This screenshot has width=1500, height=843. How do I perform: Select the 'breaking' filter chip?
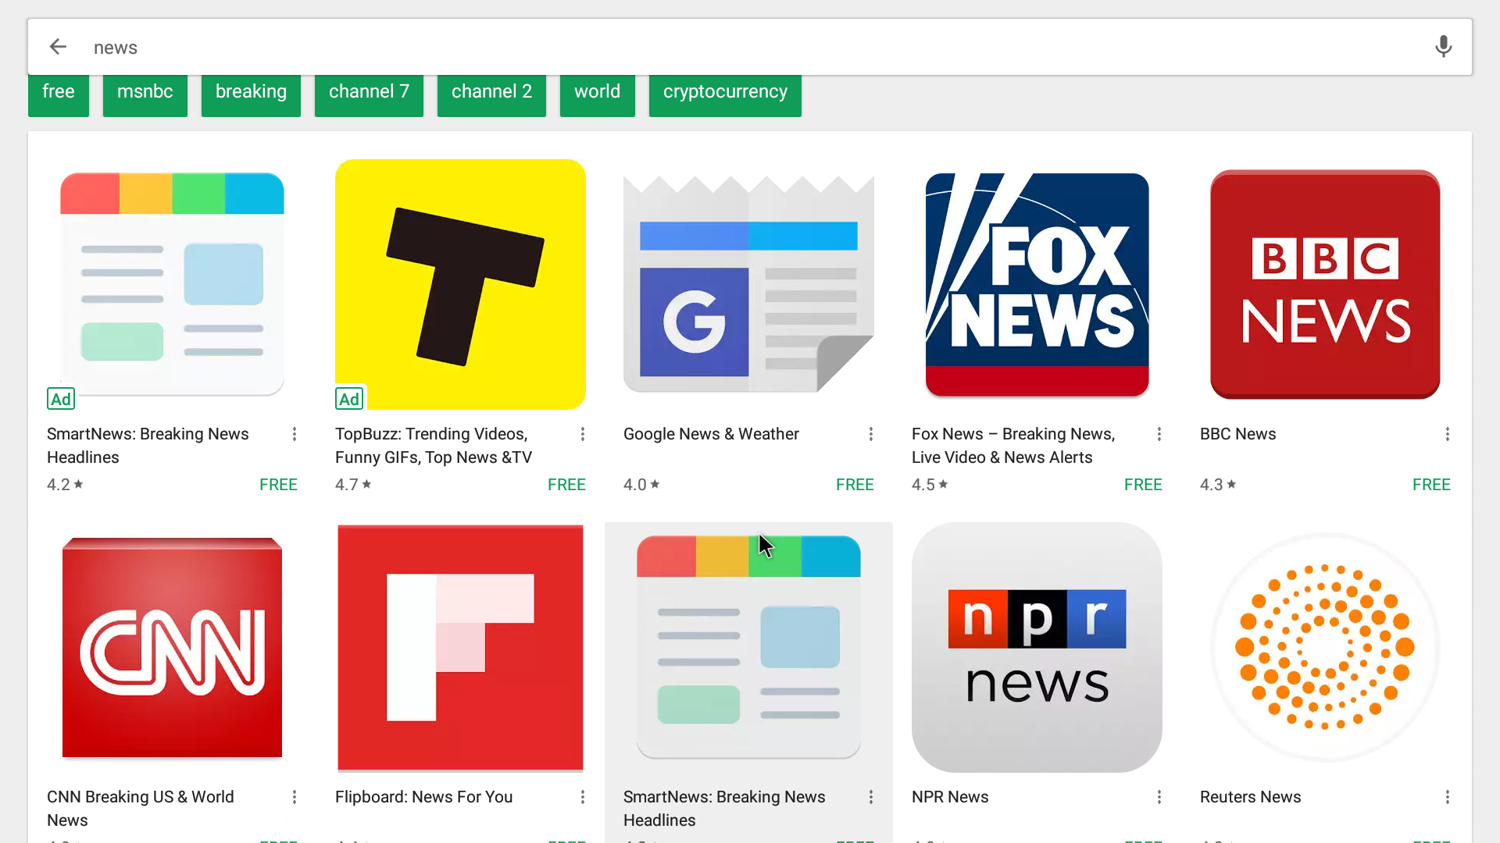click(251, 94)
